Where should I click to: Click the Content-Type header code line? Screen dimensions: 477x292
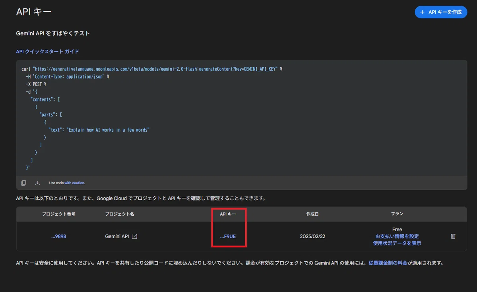point(68,77)
